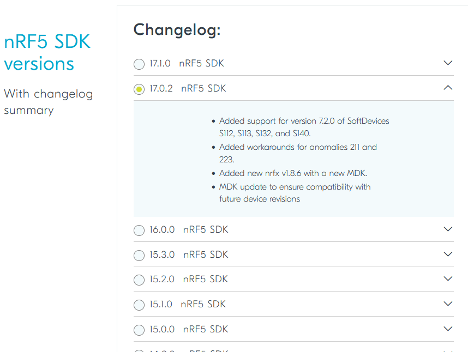Collapse the 17.0.2 changelog chevron
This screenshot has width=468, height=352.
(x=448, y=88)
